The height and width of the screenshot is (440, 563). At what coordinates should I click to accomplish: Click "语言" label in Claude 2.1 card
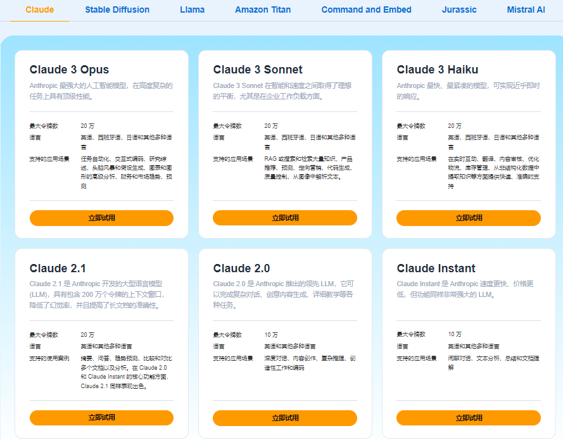pyautogui.click(x=35, y=347)
